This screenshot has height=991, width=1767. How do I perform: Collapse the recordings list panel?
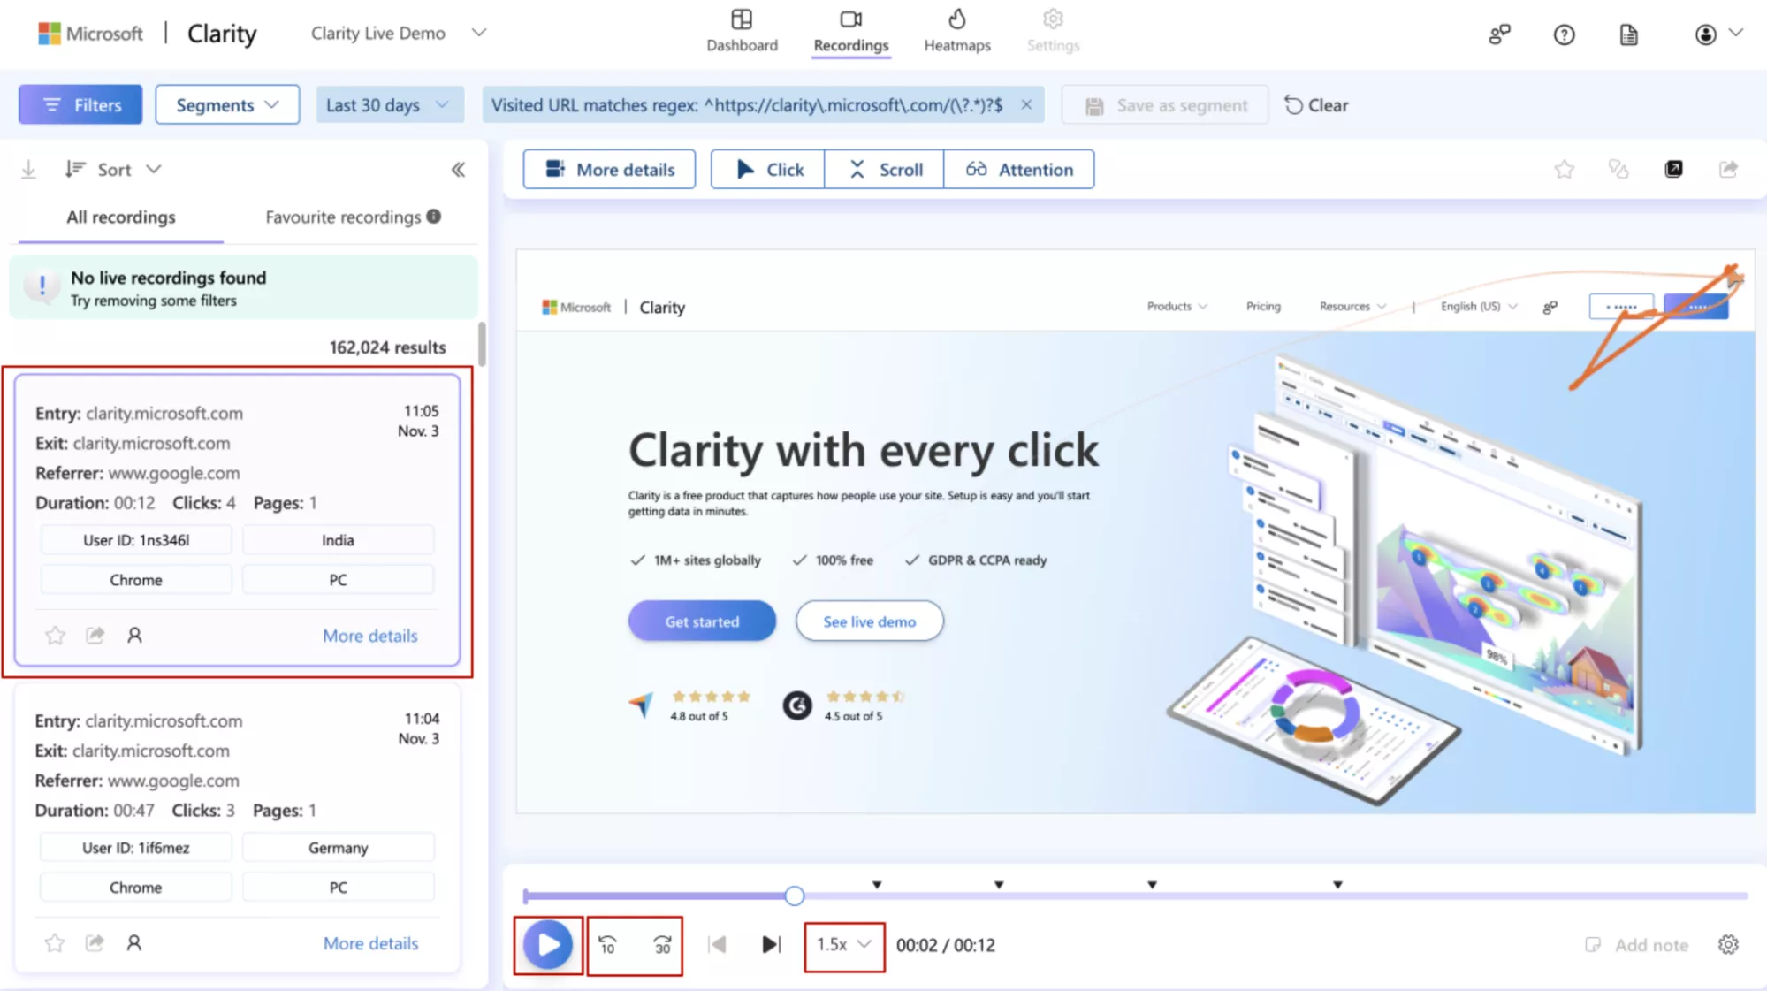pos(458,170)
